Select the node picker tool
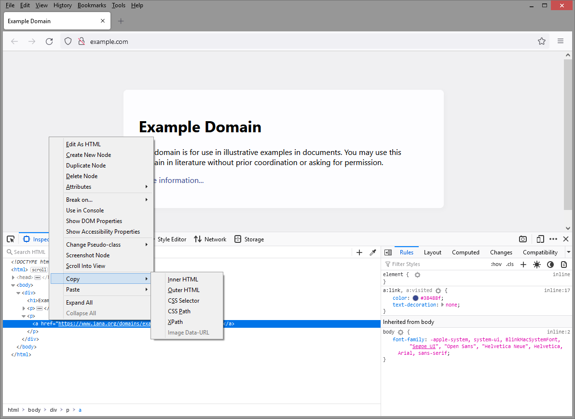Image resolution: width=575 pixels, height=419 pixels. 11,239
